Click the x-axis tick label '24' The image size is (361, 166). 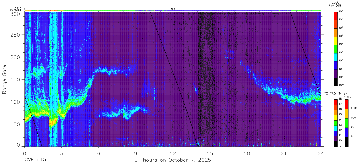pos(321,153)
